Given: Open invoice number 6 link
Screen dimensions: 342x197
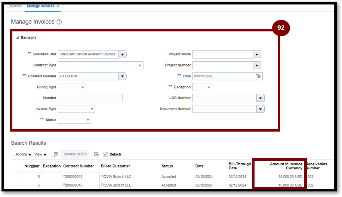Looking at the screenshot, I should coord(38,177).
